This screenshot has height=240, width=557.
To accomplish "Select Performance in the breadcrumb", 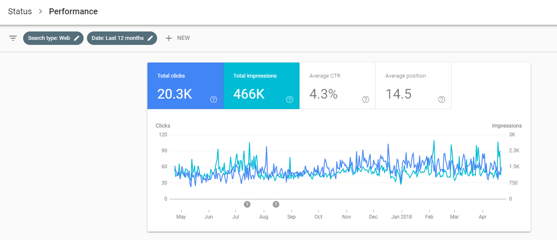I will [x=73, y=11].
